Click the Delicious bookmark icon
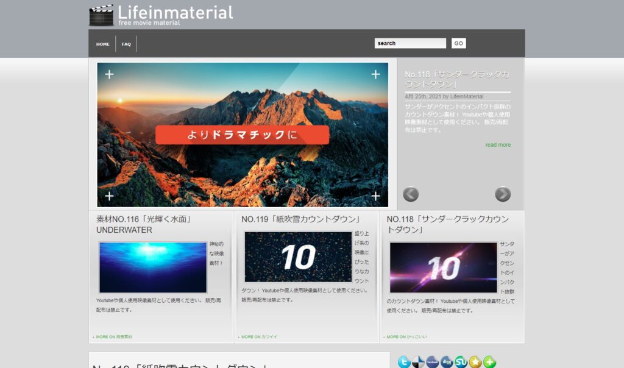The height and width of the screenshot is (368, 624). point(419,362)
